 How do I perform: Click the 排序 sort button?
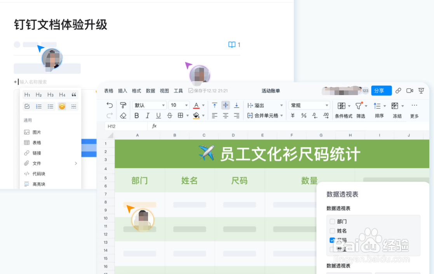coord(380,110)
